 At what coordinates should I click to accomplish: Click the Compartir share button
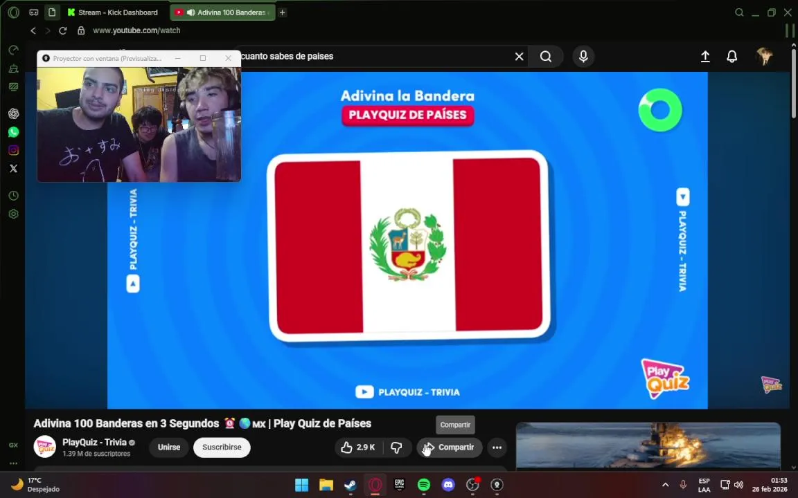tap(450, 448)
